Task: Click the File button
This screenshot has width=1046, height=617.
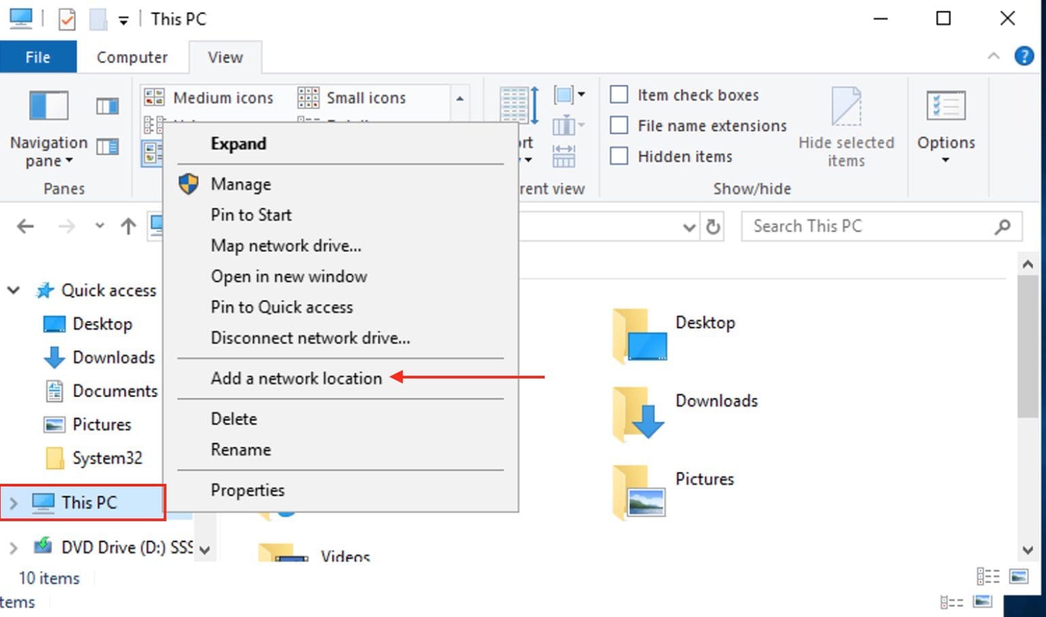Action: tap(38, 57)
